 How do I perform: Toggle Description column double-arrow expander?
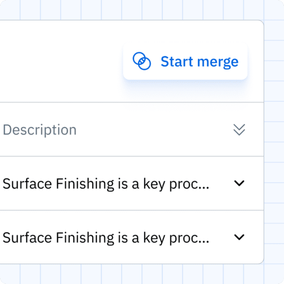coord(239,130)
